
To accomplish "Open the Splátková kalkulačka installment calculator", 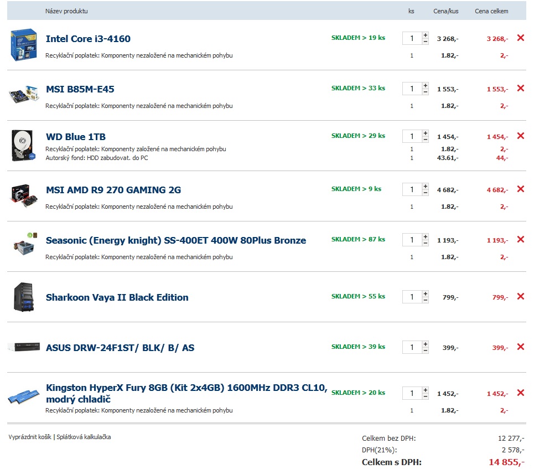I will [84, 437].
